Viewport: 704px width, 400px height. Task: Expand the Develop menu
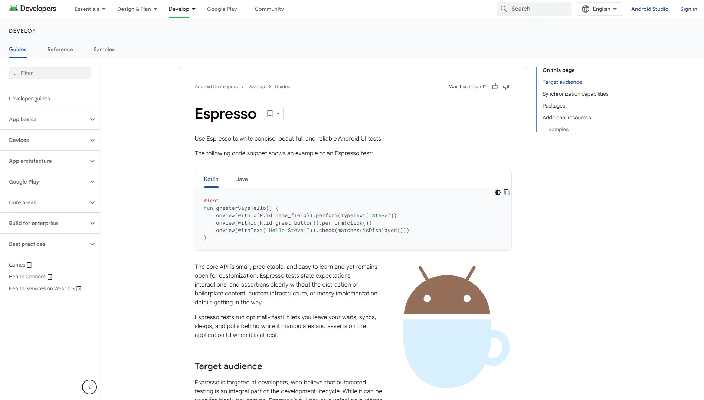point(182,9)
